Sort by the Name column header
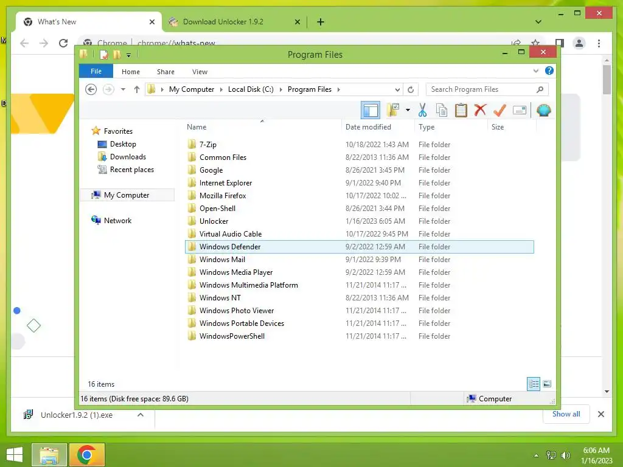 point(197,126)
